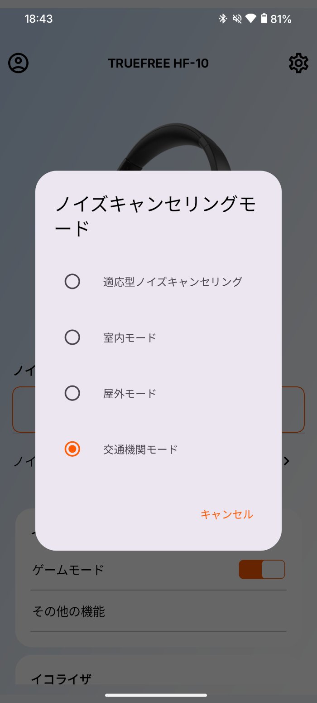Open the user profile icon
317x703 pixels.
click(x=19, y=63)
